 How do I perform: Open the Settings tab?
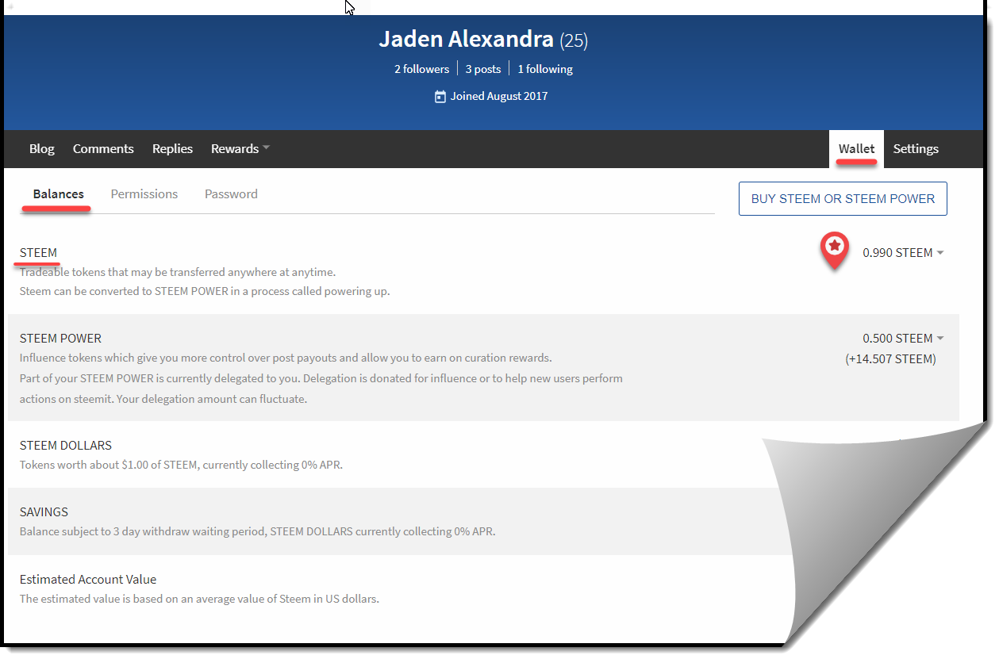(916, 149)
